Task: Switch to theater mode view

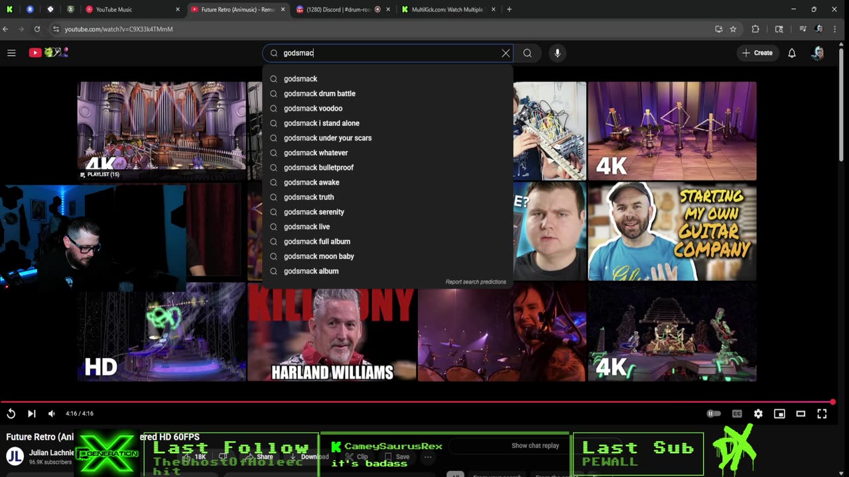Action: (x=801, y=413)
